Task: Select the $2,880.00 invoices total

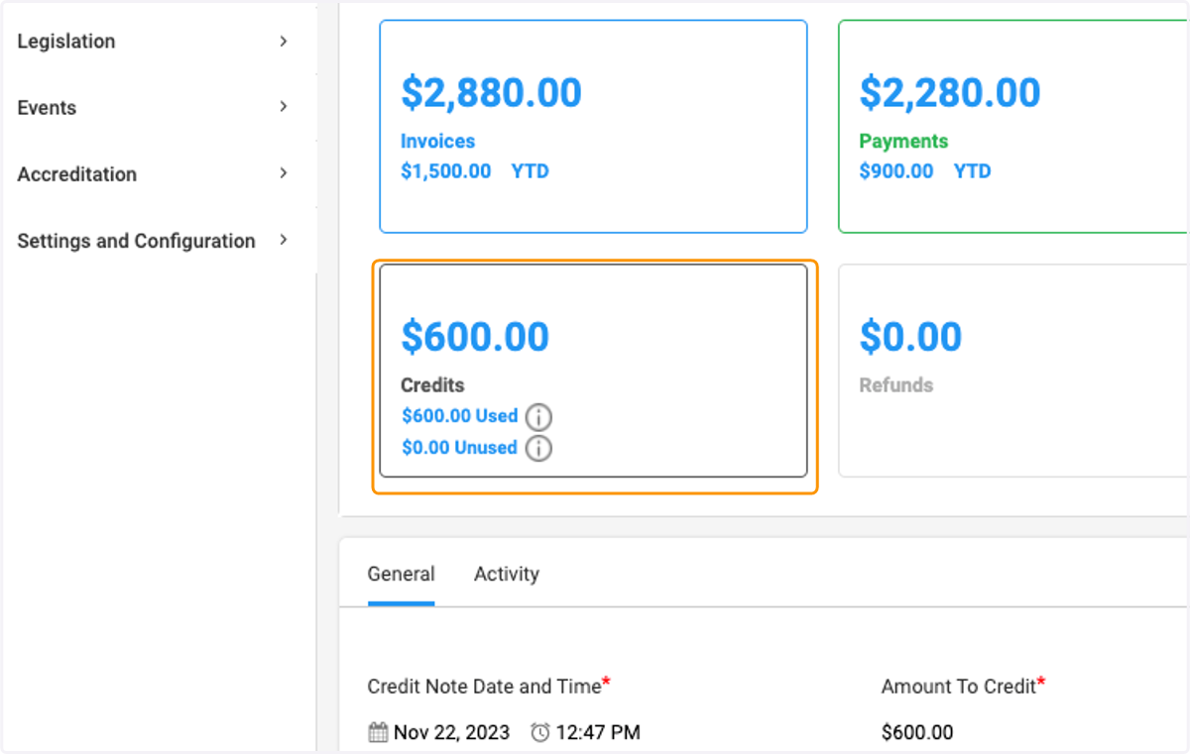Action: (x=491, y=92)
